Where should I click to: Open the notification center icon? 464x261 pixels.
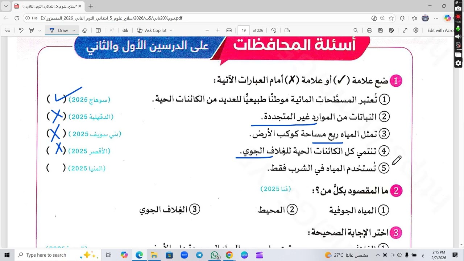pos(455,255)
